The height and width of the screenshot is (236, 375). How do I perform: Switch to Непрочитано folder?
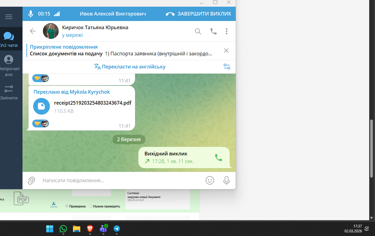(9, 66)
